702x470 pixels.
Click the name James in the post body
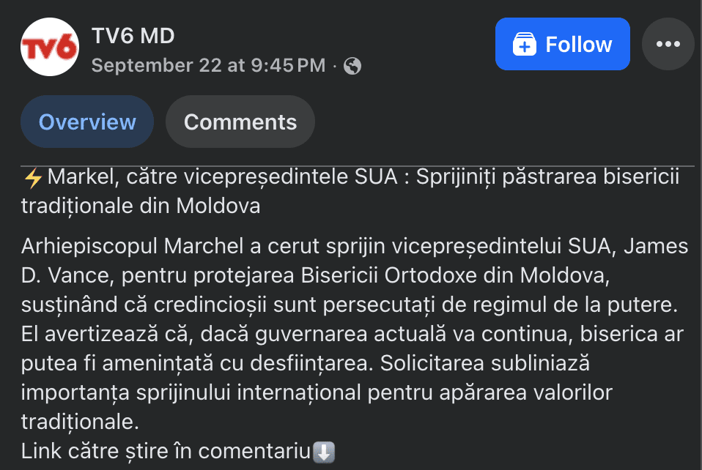point(655,246)
